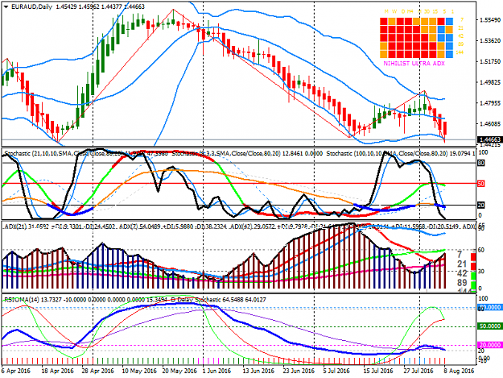The width and height of the screenshot is (503, 378).
Task: Click the period label 42 beside the ADX matrix
Action: click(460, 36)
